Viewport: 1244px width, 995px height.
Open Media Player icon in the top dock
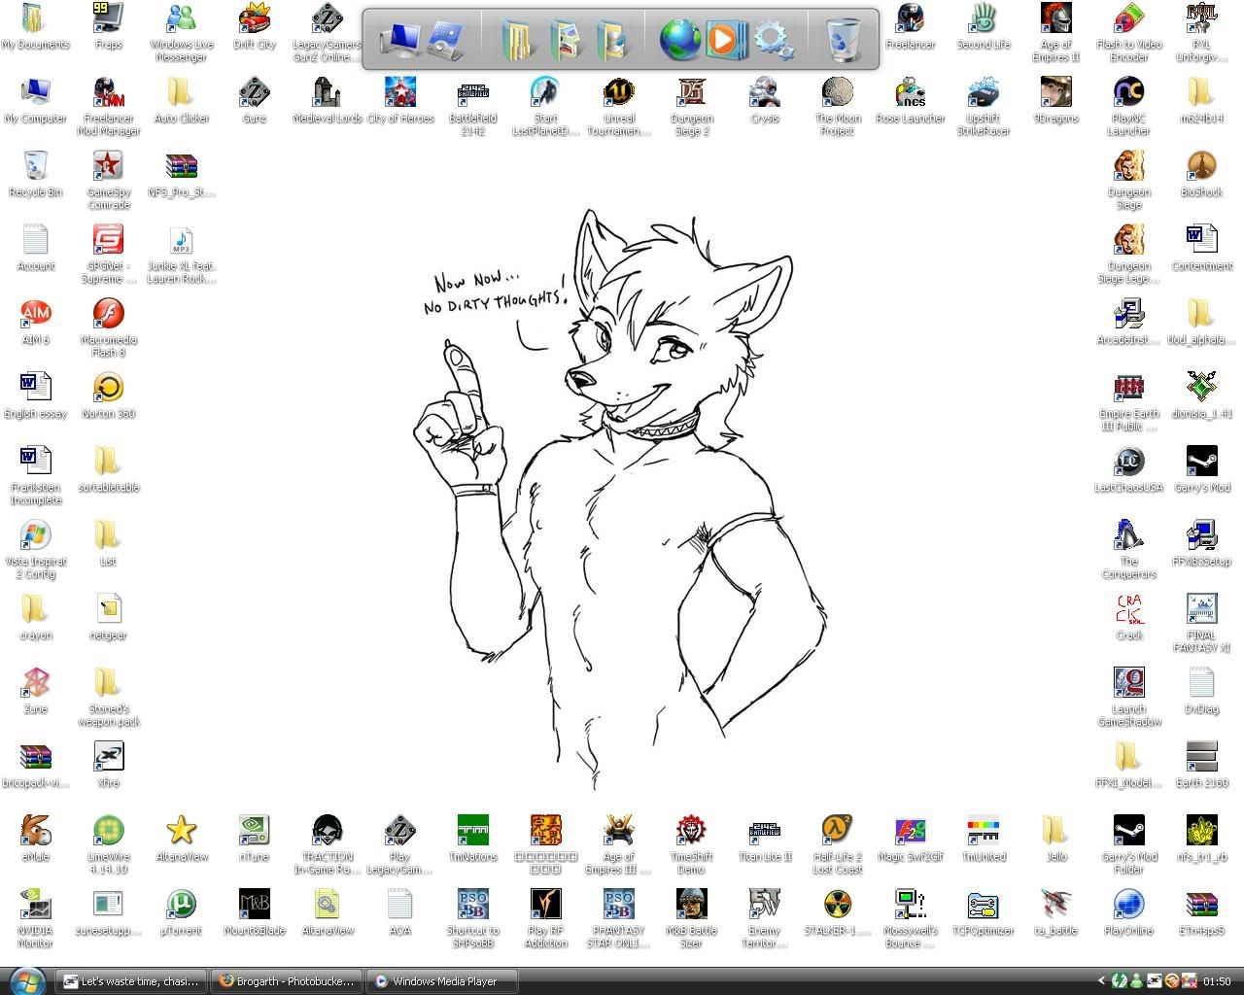[x=723, y=40]
